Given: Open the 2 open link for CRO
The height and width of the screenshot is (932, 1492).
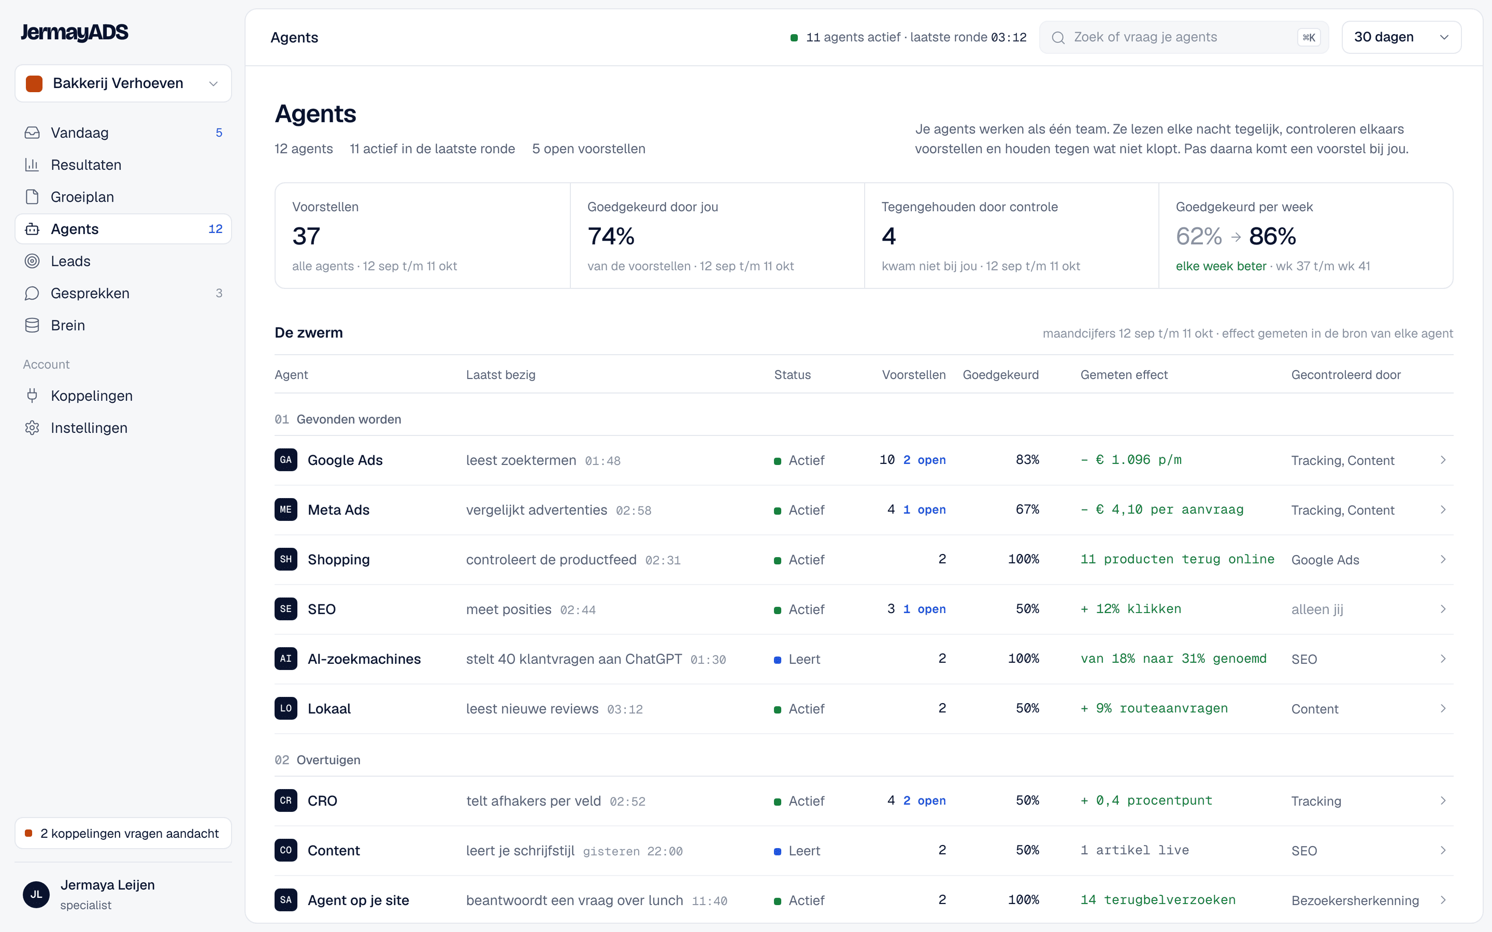Looking at the screenshot, I should 924,800.
